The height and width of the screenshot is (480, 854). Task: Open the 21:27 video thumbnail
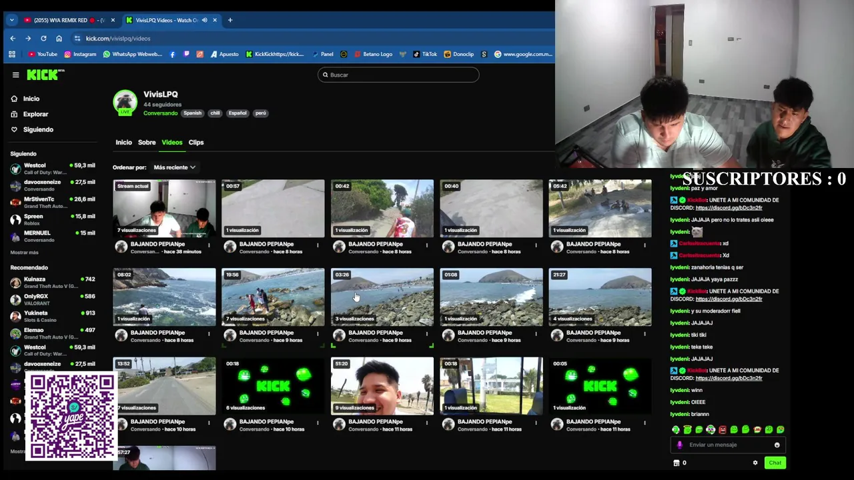coord(600,297)
